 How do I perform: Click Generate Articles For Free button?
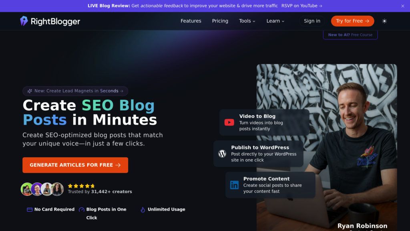tap(75, 165)
